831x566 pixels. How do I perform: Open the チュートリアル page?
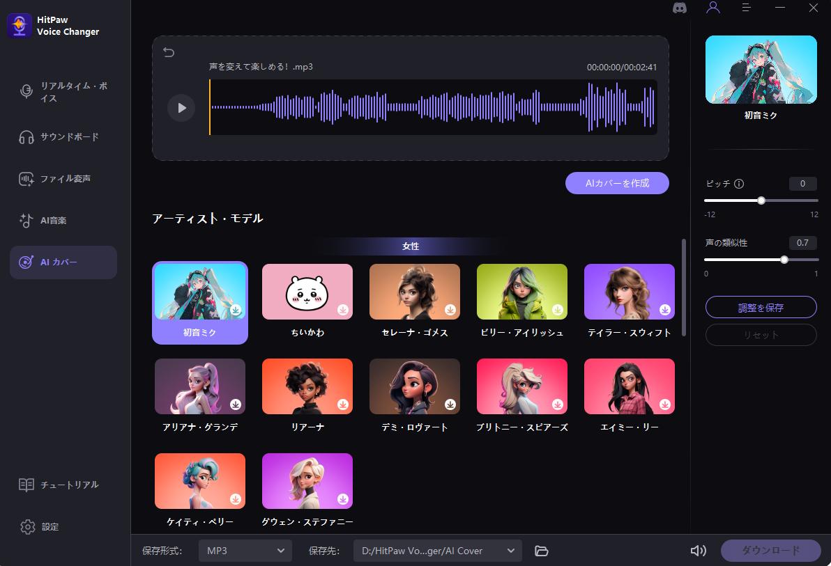[63, 485]
